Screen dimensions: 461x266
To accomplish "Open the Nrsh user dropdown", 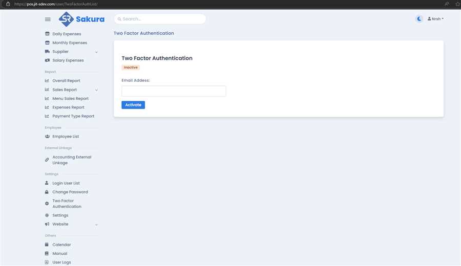I will coord(435,19).
